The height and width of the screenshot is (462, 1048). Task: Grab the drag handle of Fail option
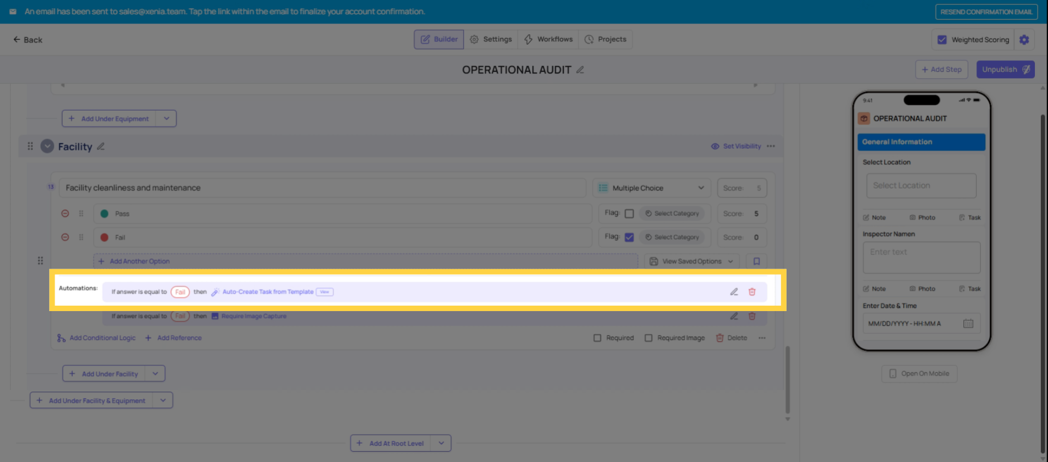(81, 238)
